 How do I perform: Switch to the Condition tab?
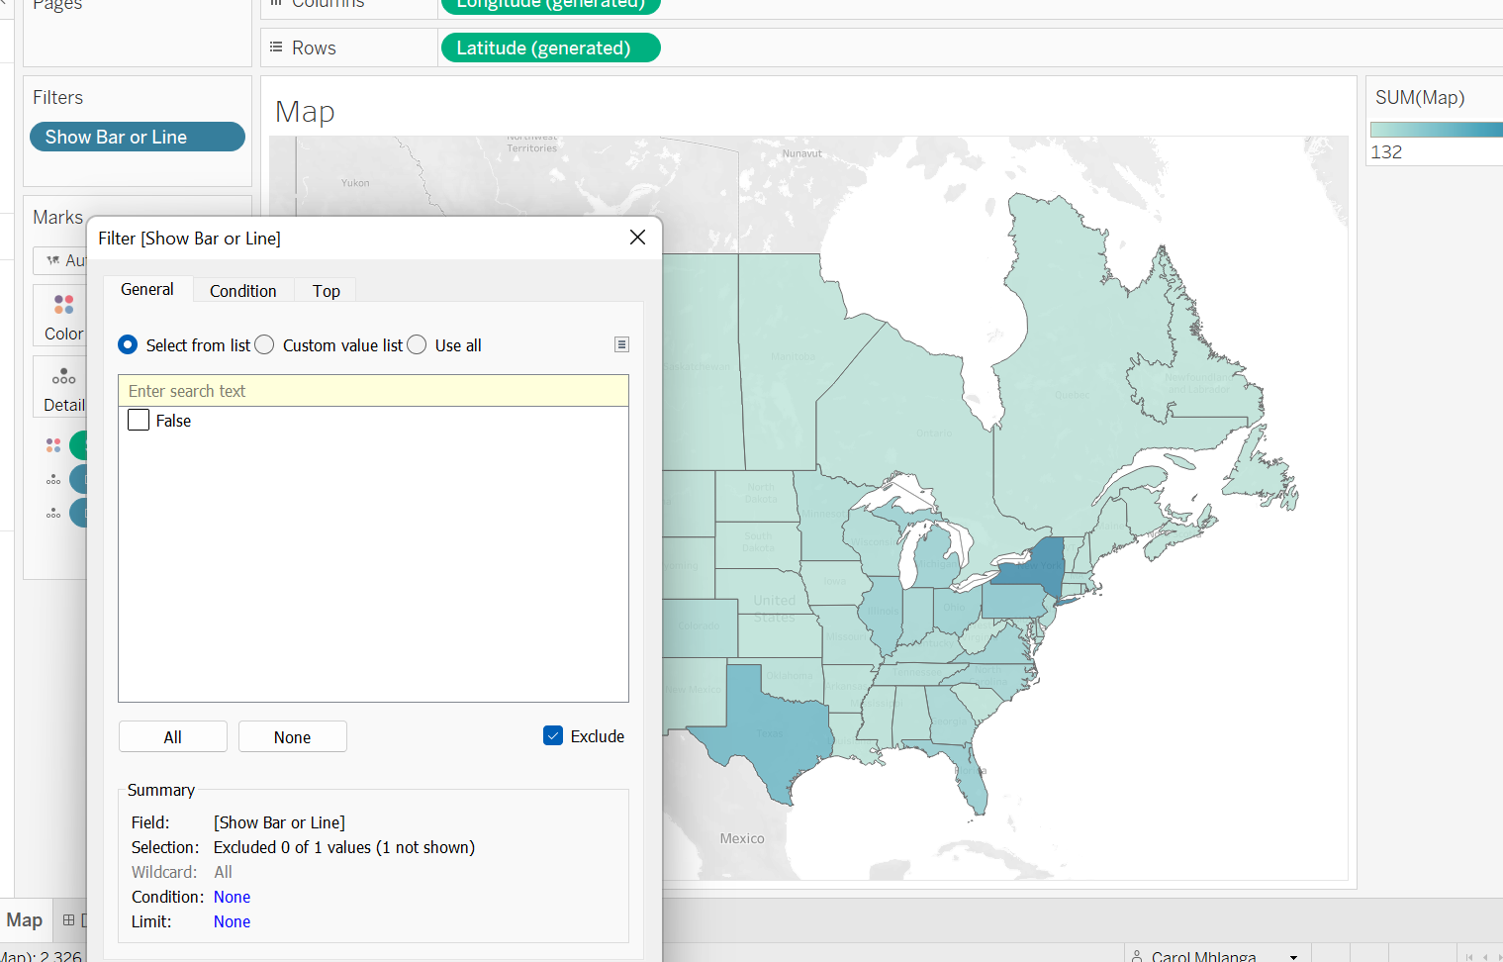point(242,291)
